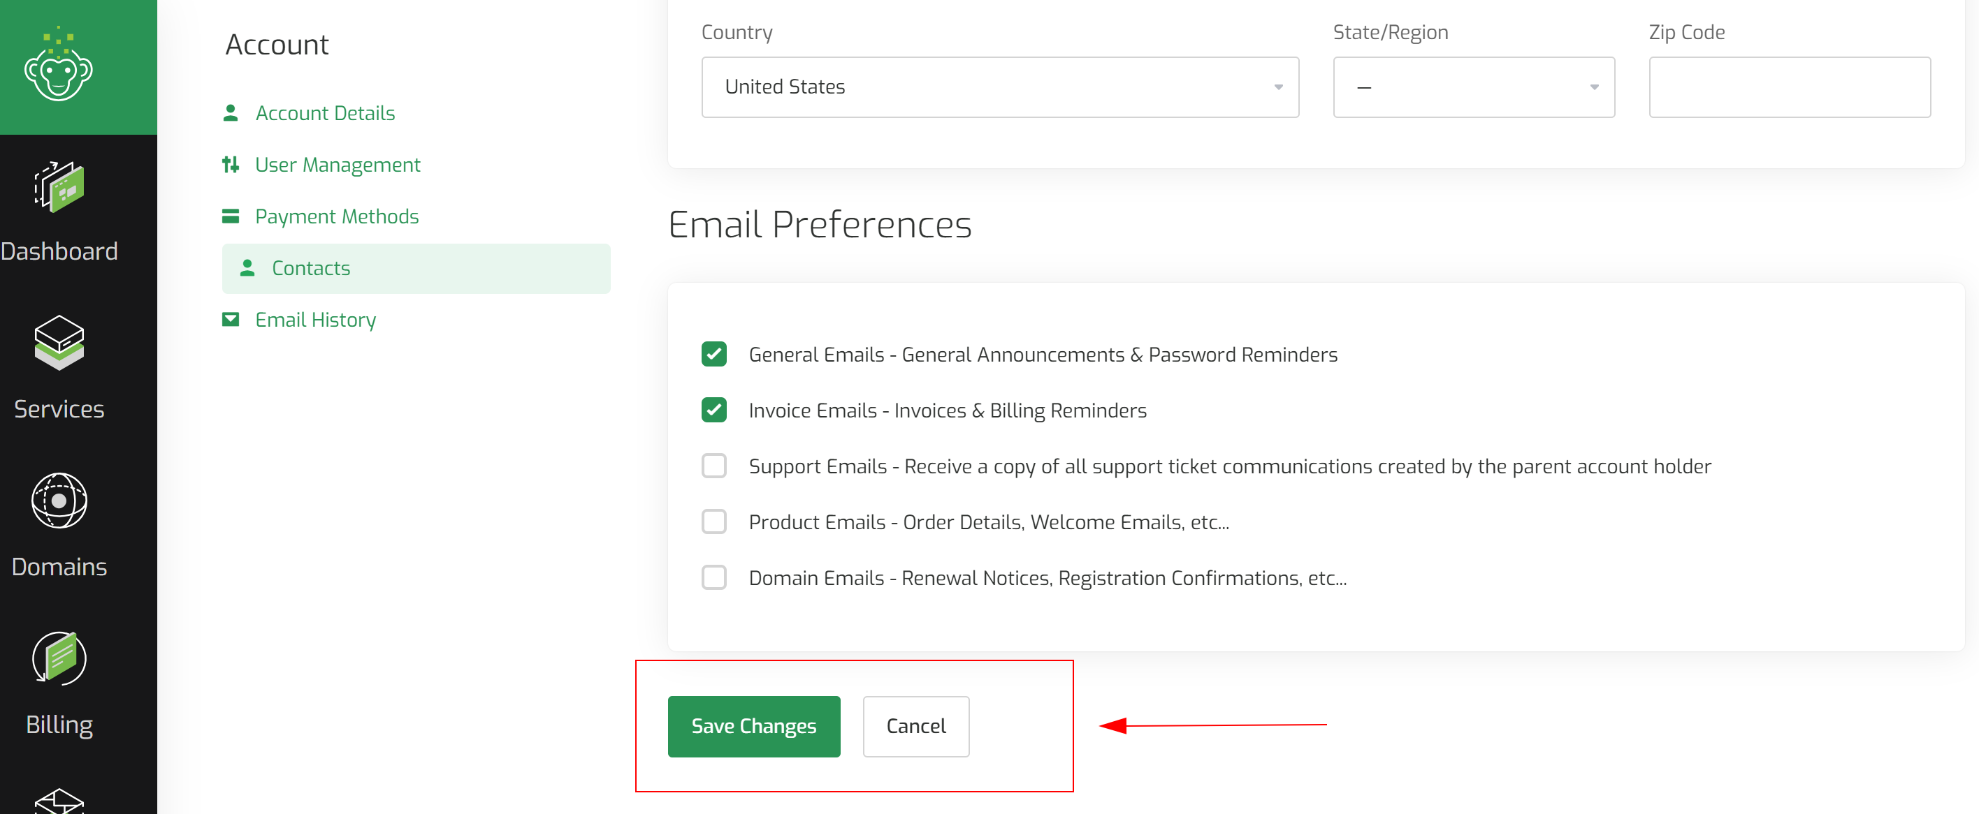1979x814 pixels.
Task: Open the State/Region dropdown
Action: pos(1474,87)
